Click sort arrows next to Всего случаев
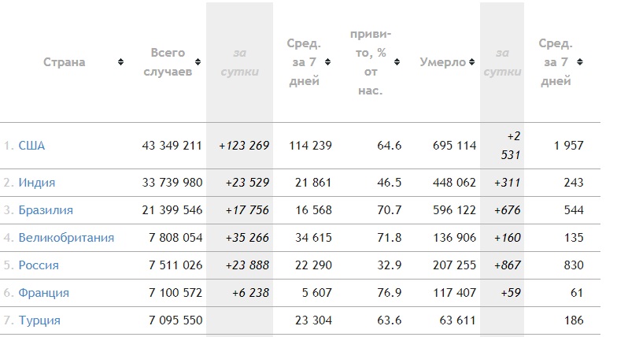This screenshot has height=337, width=617. click(x=198, y=62)
